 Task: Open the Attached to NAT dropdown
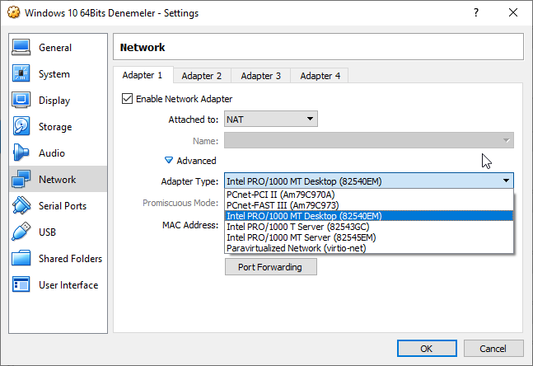click(x=271, y=119)
